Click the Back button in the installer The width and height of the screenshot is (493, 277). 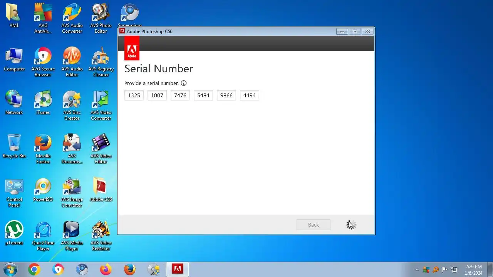[x=314, y=225]
